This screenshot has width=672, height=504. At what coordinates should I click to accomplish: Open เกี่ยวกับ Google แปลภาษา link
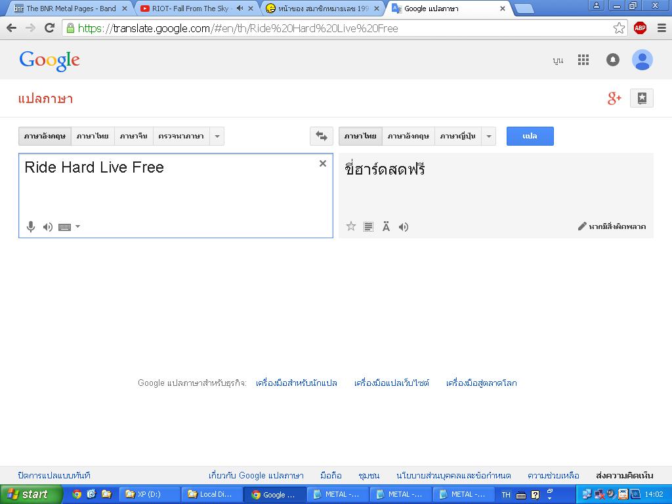(x=256, y=475)
